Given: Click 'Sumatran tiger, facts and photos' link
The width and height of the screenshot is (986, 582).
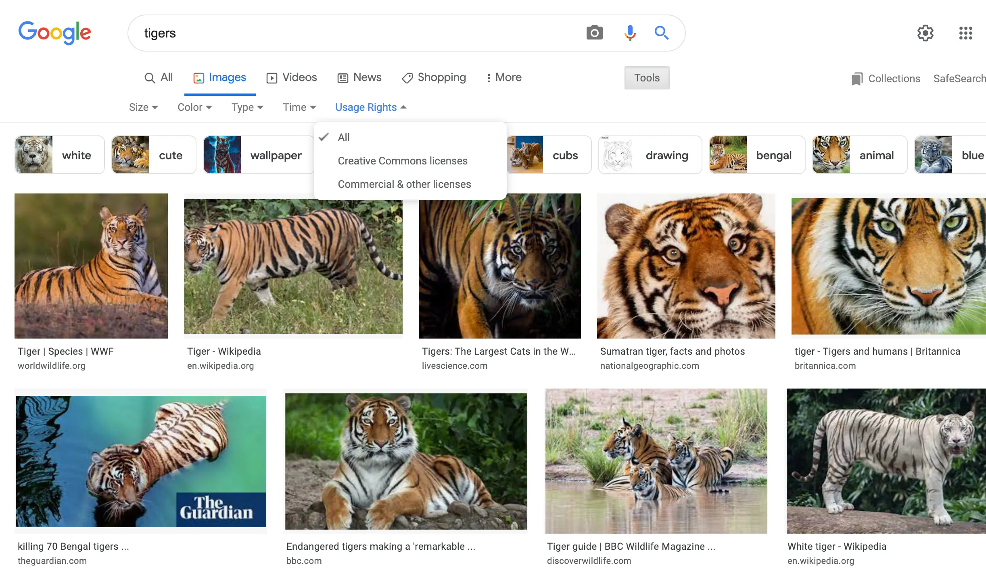Looking at the screenshot, I should 673,351.
